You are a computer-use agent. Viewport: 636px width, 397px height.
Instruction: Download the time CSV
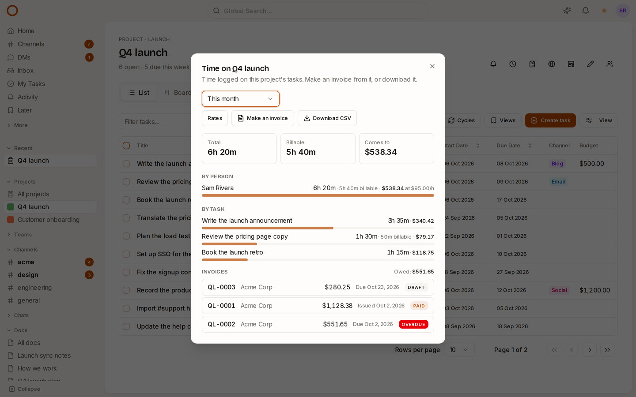click(327, 118)
